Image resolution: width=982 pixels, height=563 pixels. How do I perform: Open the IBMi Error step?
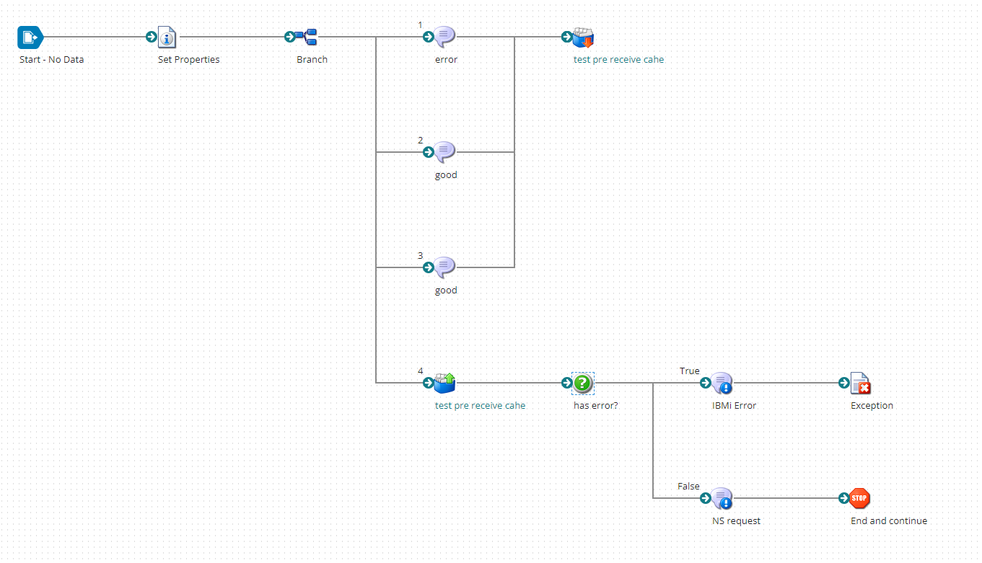click(722, 383)
